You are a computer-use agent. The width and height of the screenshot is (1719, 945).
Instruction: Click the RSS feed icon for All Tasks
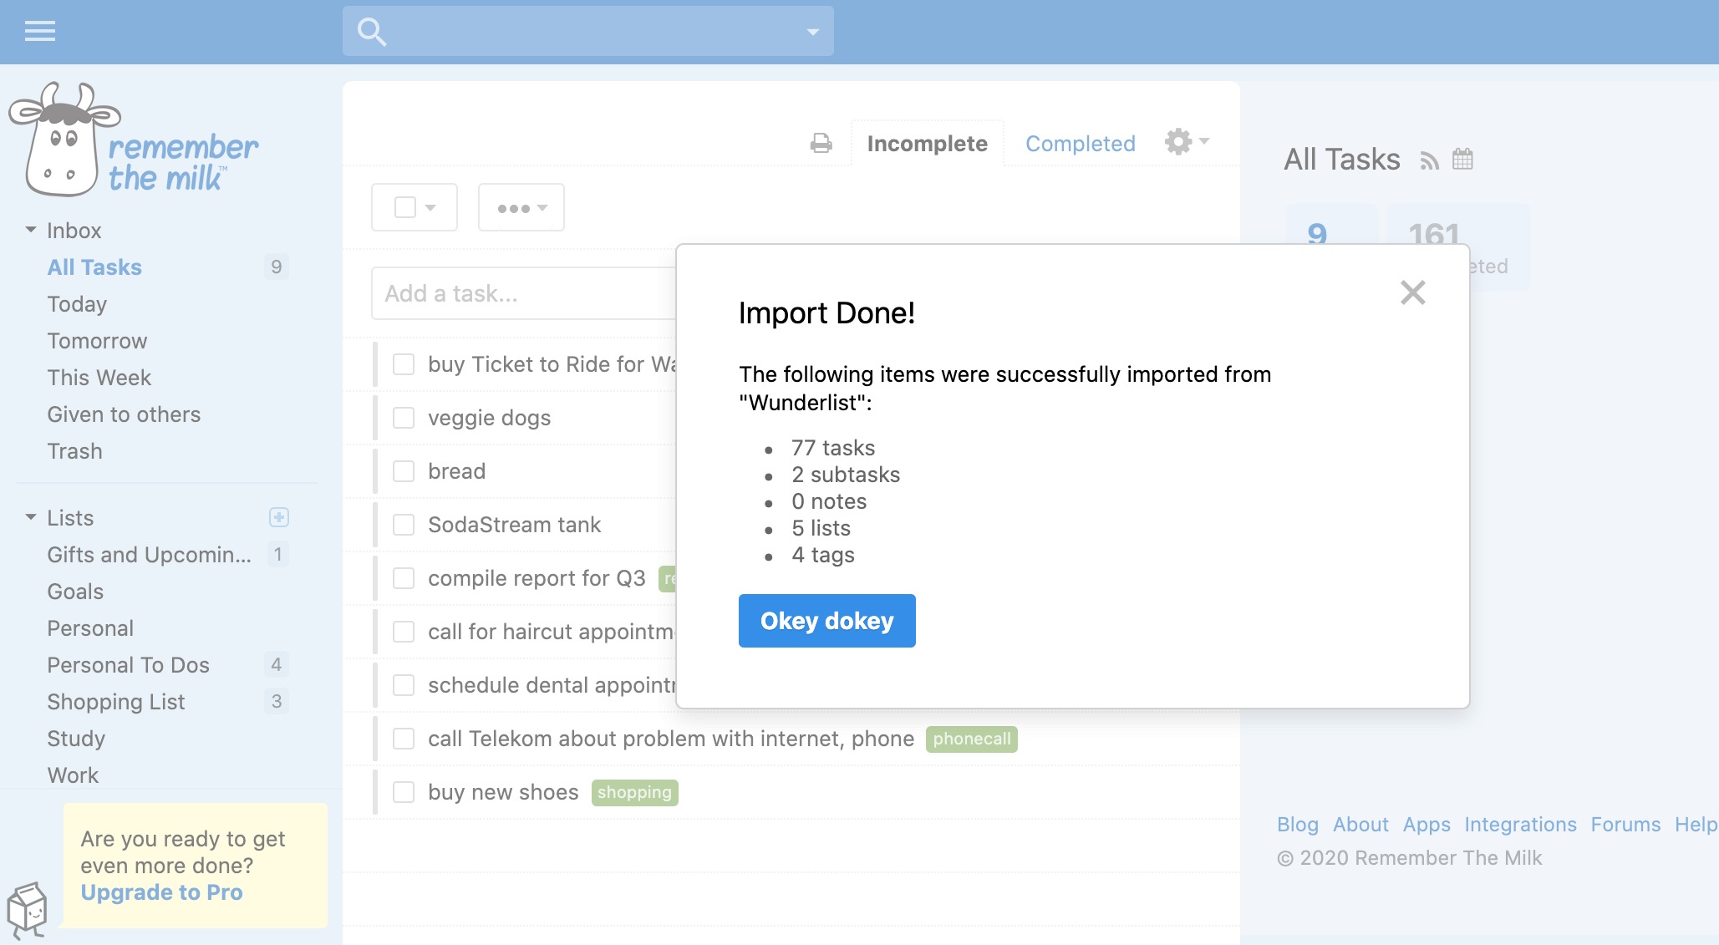[x=1426, y=163]
